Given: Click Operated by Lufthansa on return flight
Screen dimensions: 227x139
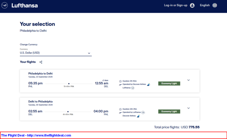Looking at the screenshot, I should [131, 112].
